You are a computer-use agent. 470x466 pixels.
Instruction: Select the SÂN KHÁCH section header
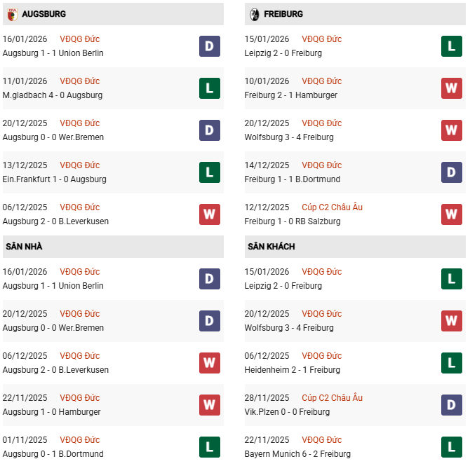tap(271, 247)
